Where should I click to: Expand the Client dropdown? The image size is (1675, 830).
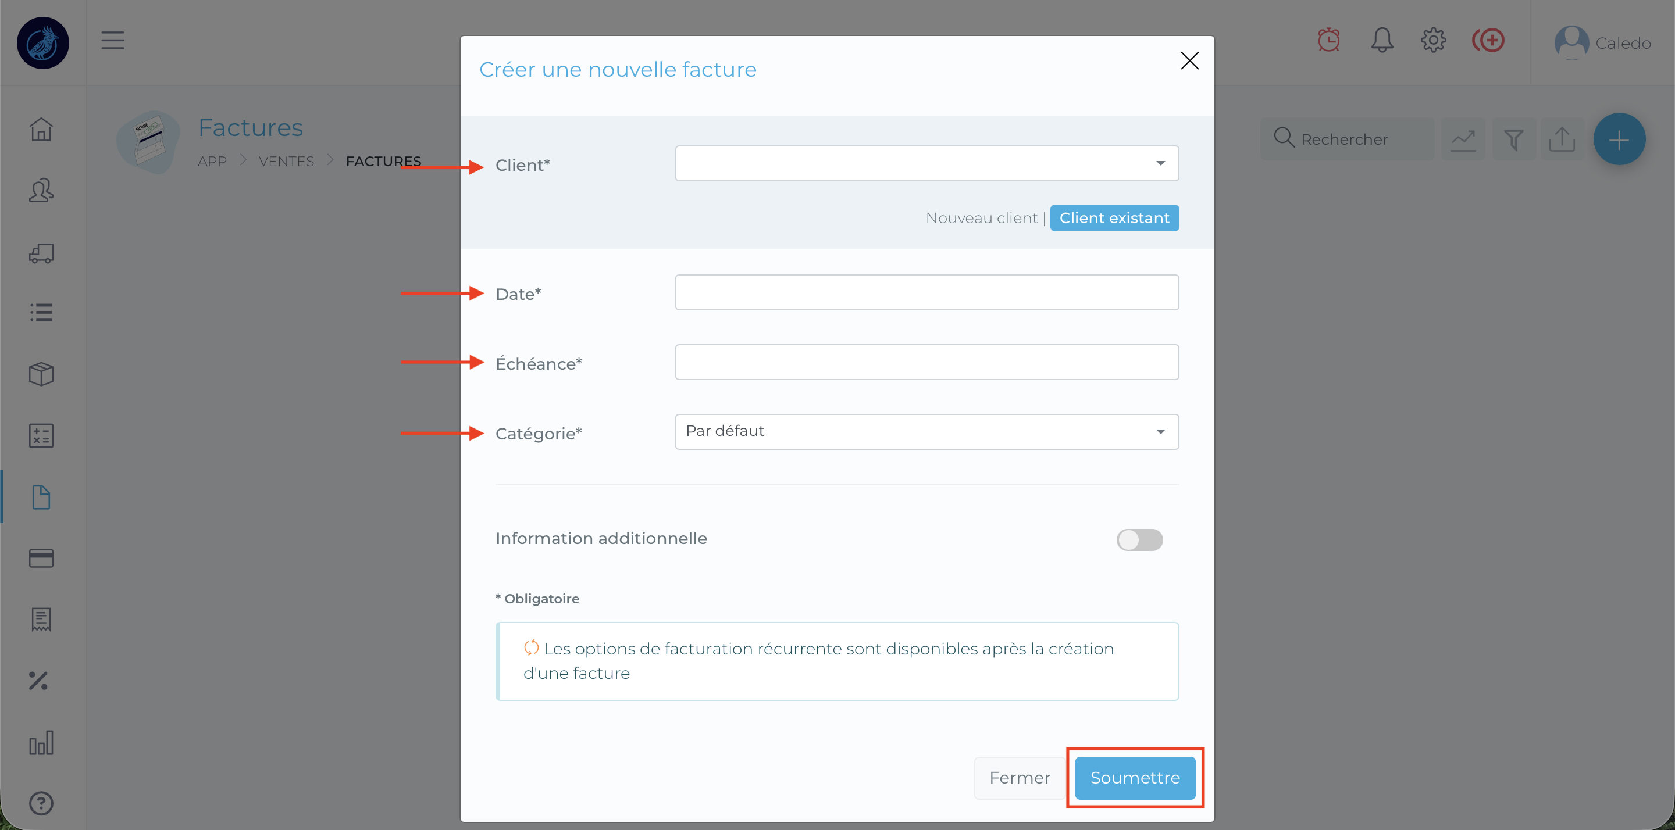(926, 163)
